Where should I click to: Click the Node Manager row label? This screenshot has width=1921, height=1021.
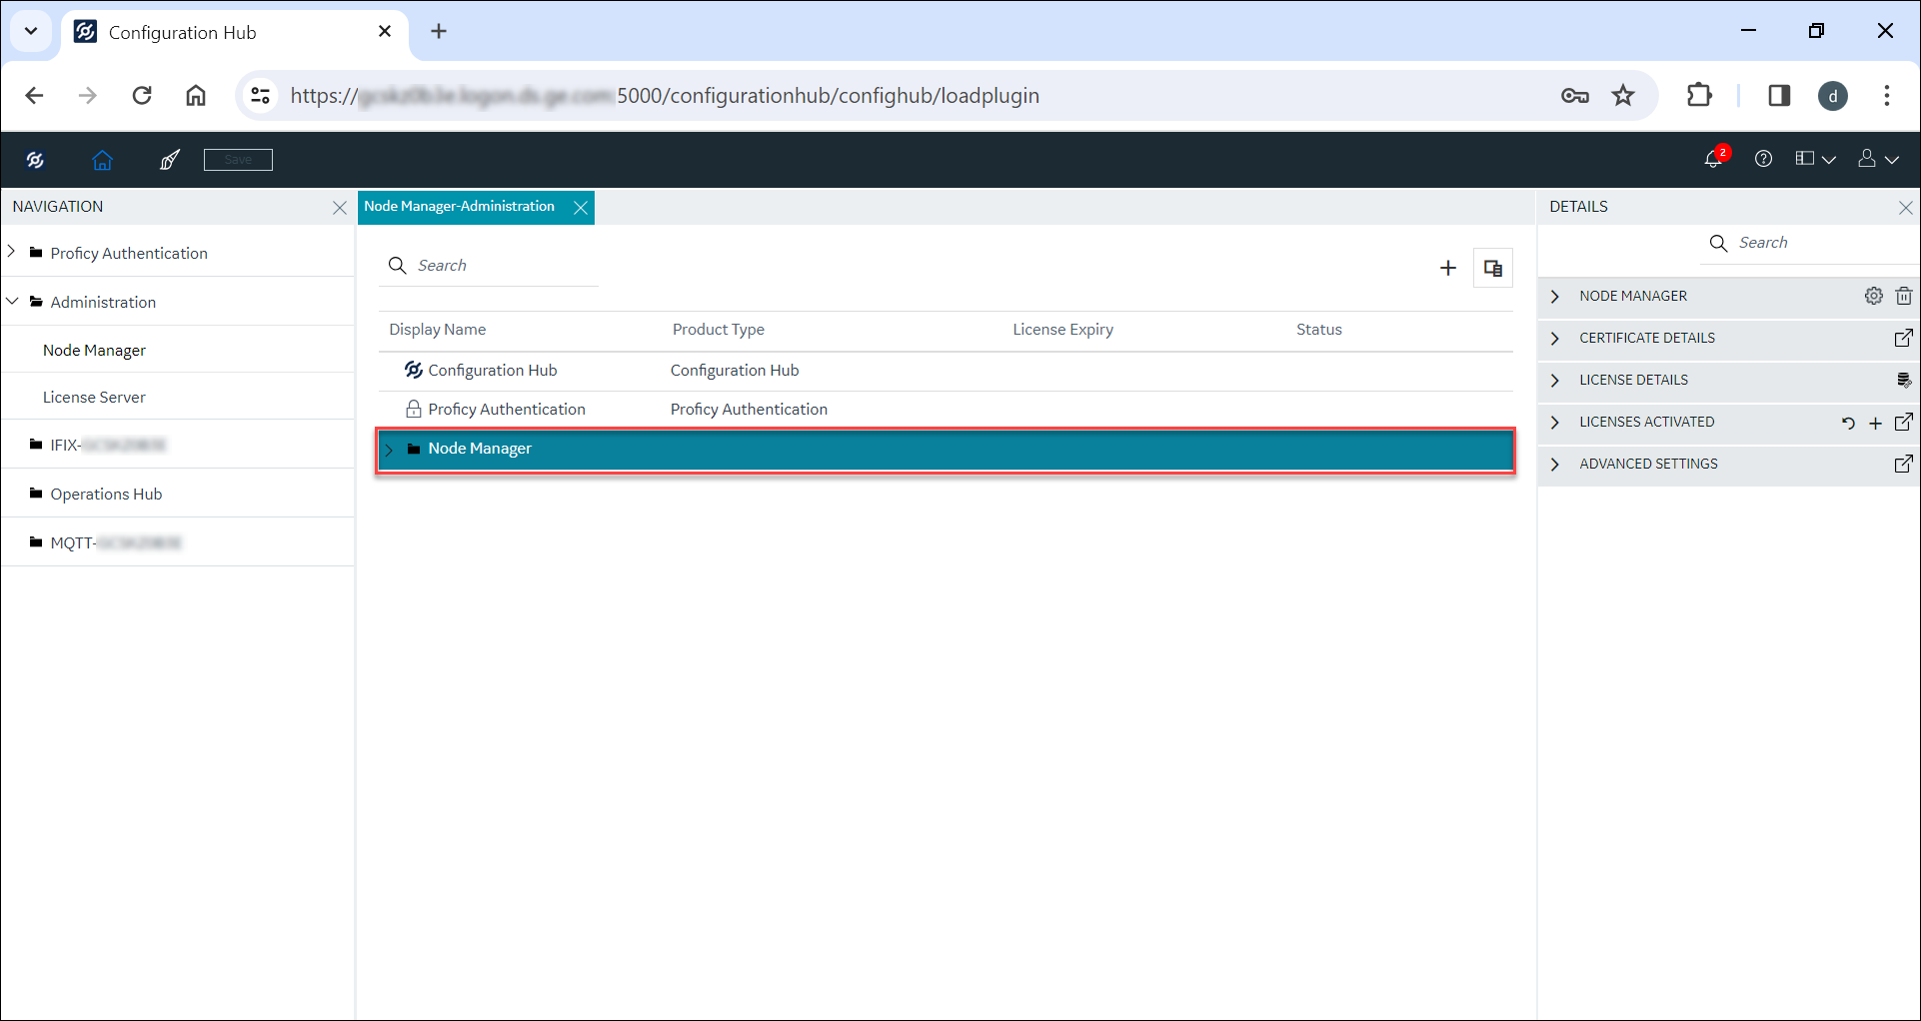(480, 449)
